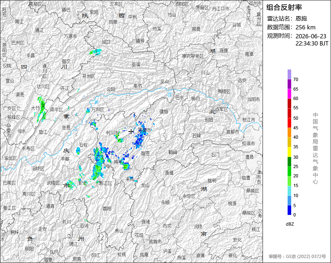Click the dark blue 0-5 dBZ legend swatch

tap(289, 210)
